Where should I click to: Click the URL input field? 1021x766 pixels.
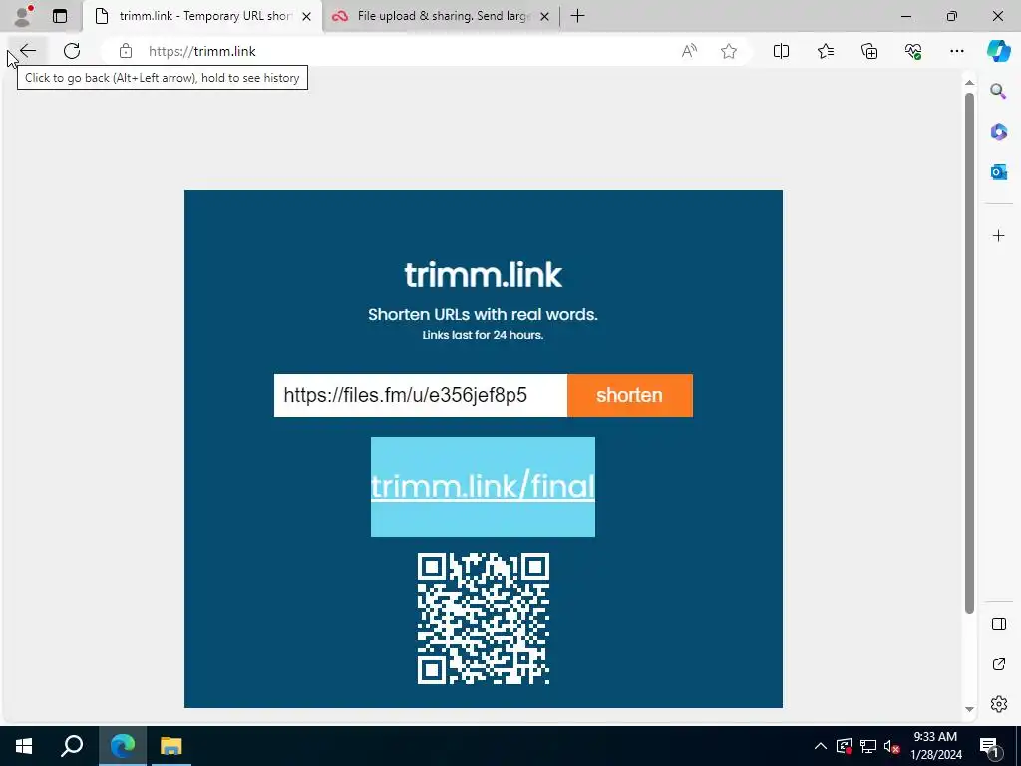(x=421, y=395)
